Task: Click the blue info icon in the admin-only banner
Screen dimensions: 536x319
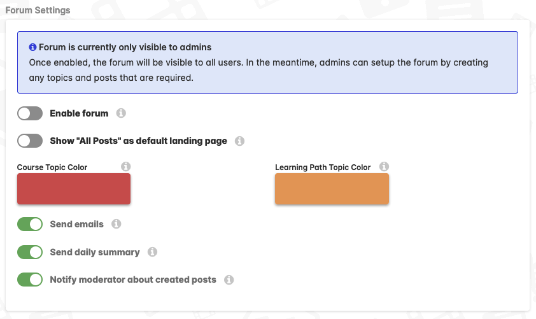Action: coord(33,47)
